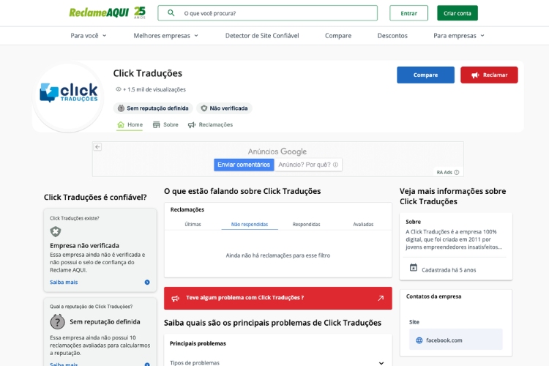Click the eye views icon
This screenshot has width=549, height=366.
click(x=119, y=89)
